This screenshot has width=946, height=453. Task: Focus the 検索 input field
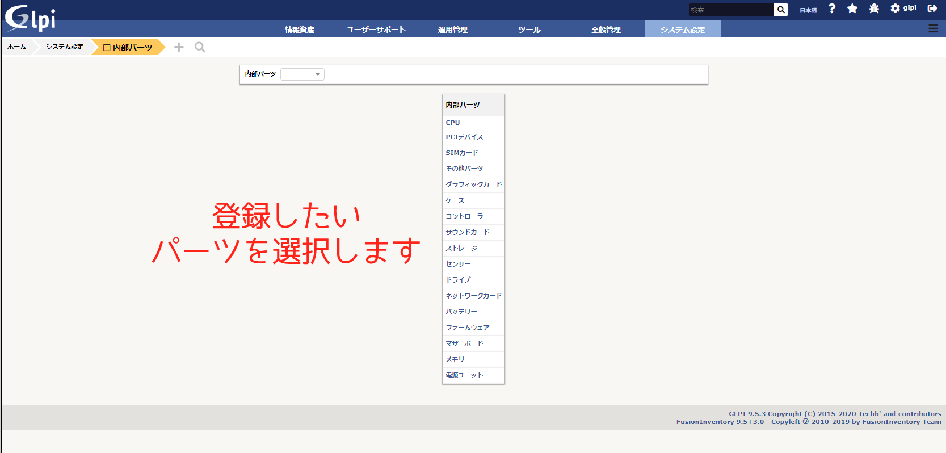pos(731,10)
